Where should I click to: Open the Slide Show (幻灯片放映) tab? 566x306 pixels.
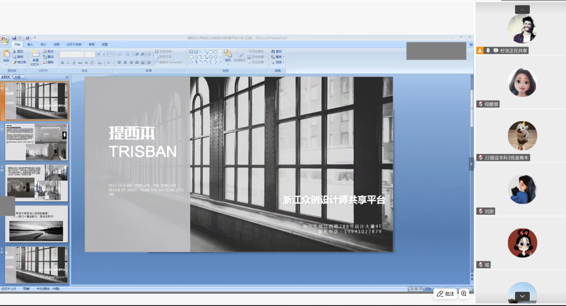tap(74, 45)
